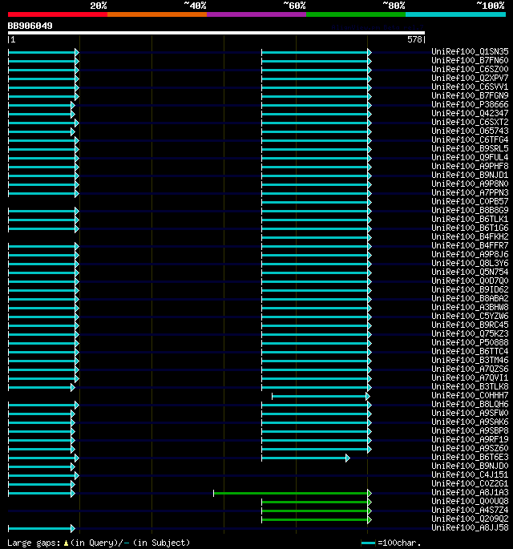The width and height of the screenshot is (513, 549).
Task: Click on UniRef100_P50888
Action: point(470,342)
